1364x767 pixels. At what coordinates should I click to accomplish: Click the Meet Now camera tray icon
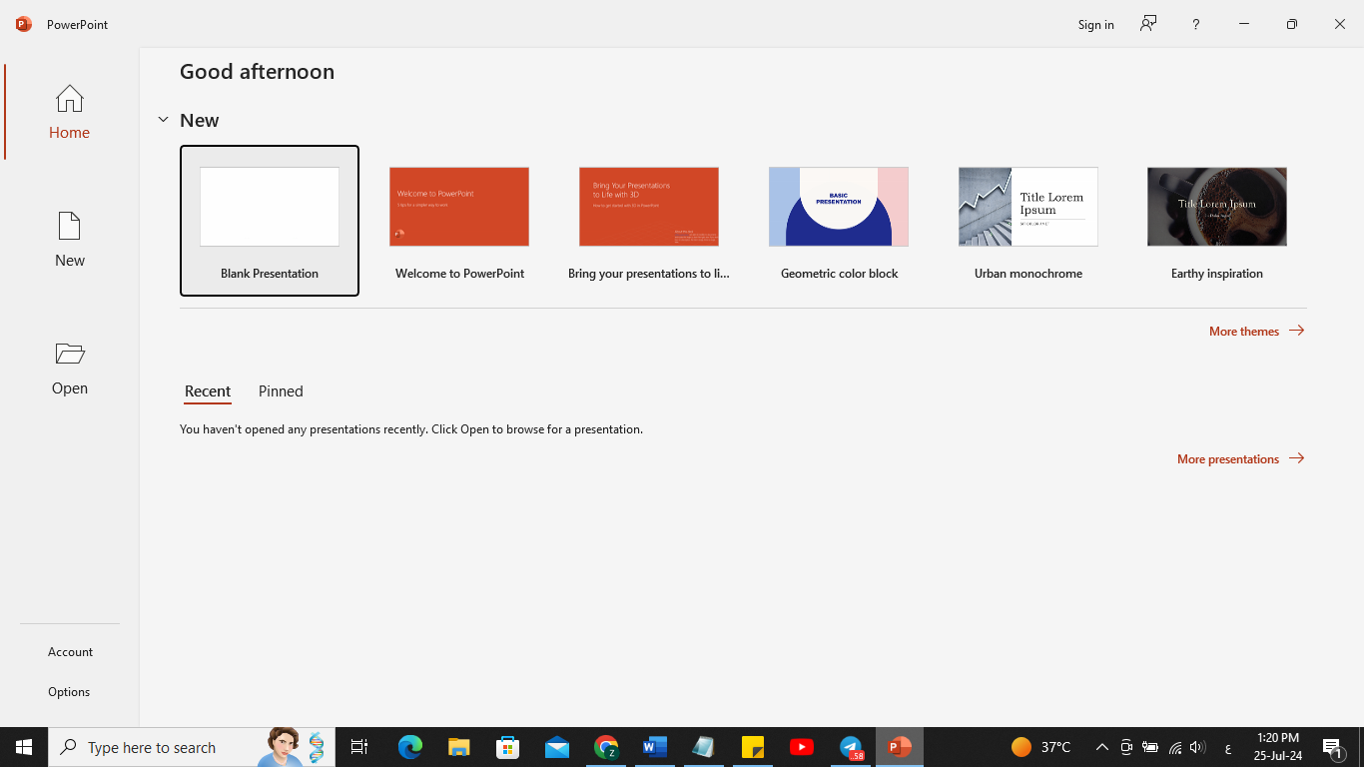1126,747
